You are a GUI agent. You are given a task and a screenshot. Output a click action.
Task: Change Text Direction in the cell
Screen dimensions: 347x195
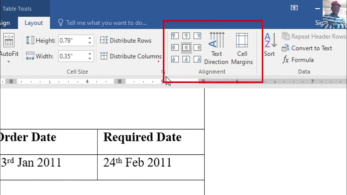216,48
